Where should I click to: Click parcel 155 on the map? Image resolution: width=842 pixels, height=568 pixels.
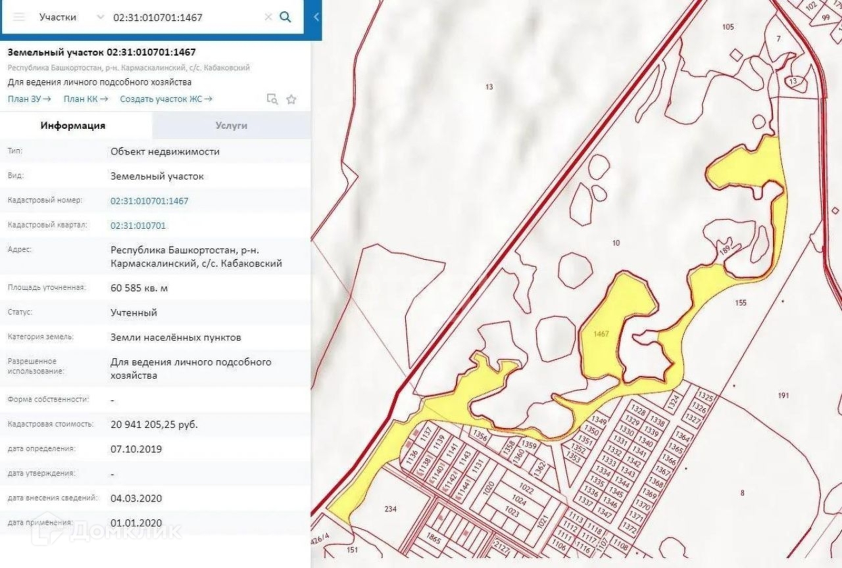741,303
